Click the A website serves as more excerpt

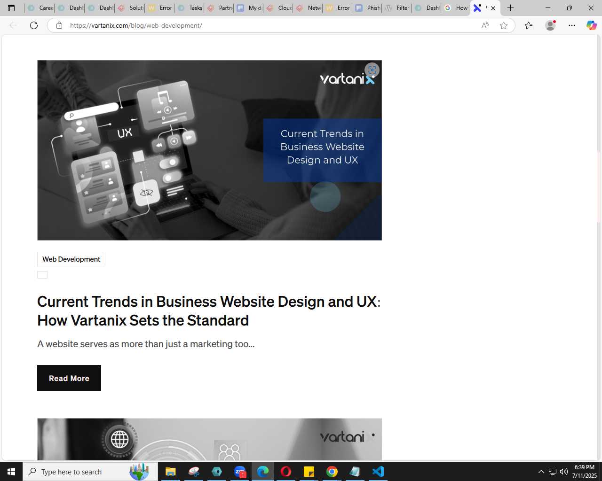(146, 344)
